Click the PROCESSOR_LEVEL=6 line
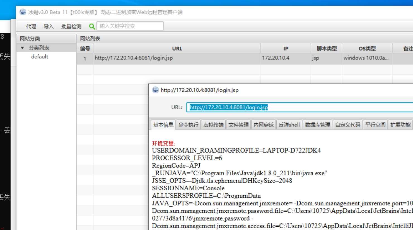This screenshot has width=413, height=230. pyautogui.click(x=187, y=158)
